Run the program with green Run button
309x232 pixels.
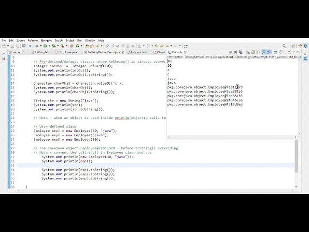tap(45, 46)
